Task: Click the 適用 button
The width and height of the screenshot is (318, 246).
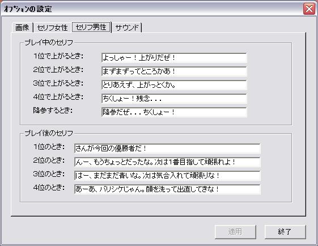Action: point(235,232)
